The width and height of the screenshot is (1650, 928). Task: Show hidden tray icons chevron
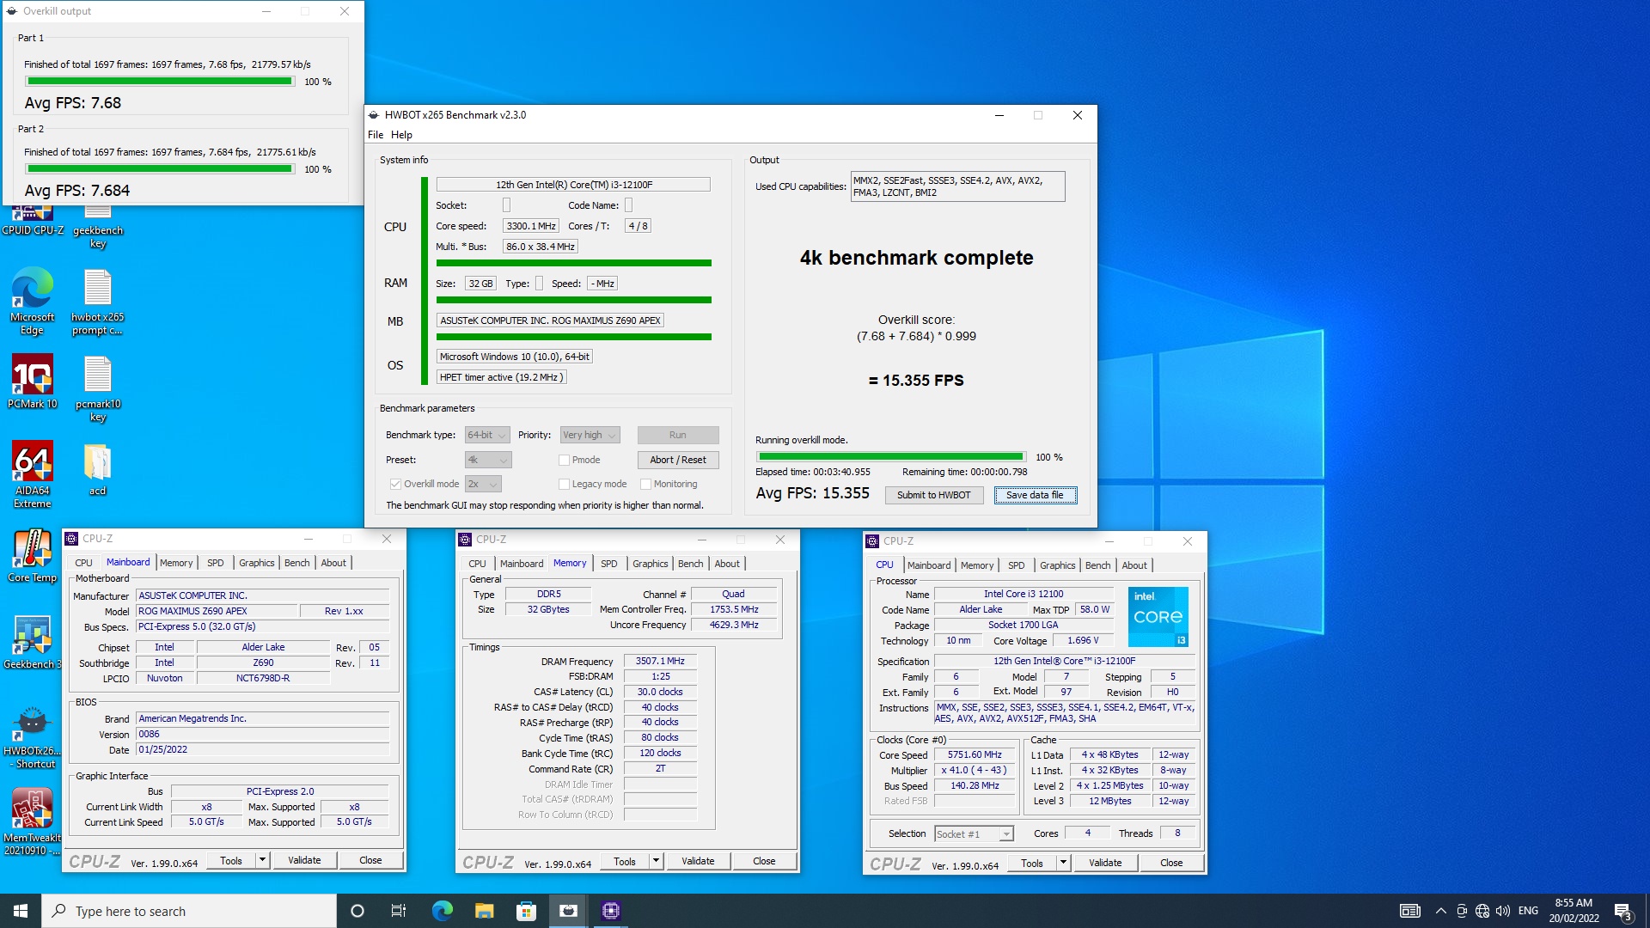[x=1440, y=911]
